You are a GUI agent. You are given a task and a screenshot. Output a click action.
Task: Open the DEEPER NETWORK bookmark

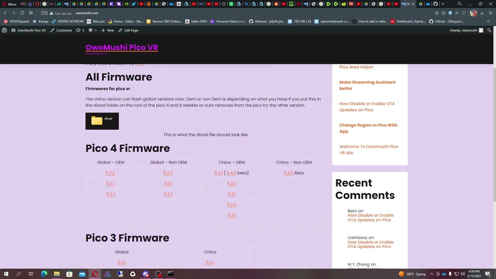[x=68, y=21]
